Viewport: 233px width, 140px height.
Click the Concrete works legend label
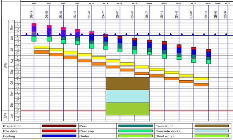pos(168,131)
